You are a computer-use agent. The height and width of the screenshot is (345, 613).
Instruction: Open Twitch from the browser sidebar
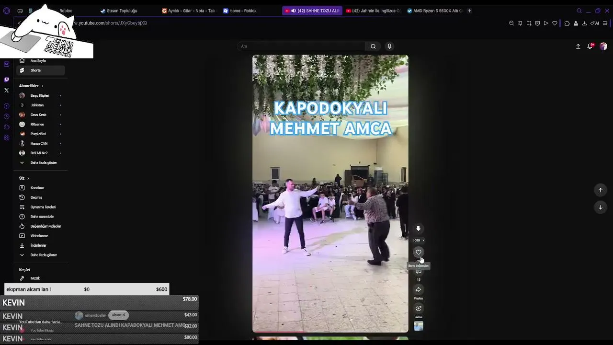coord(6,80)
